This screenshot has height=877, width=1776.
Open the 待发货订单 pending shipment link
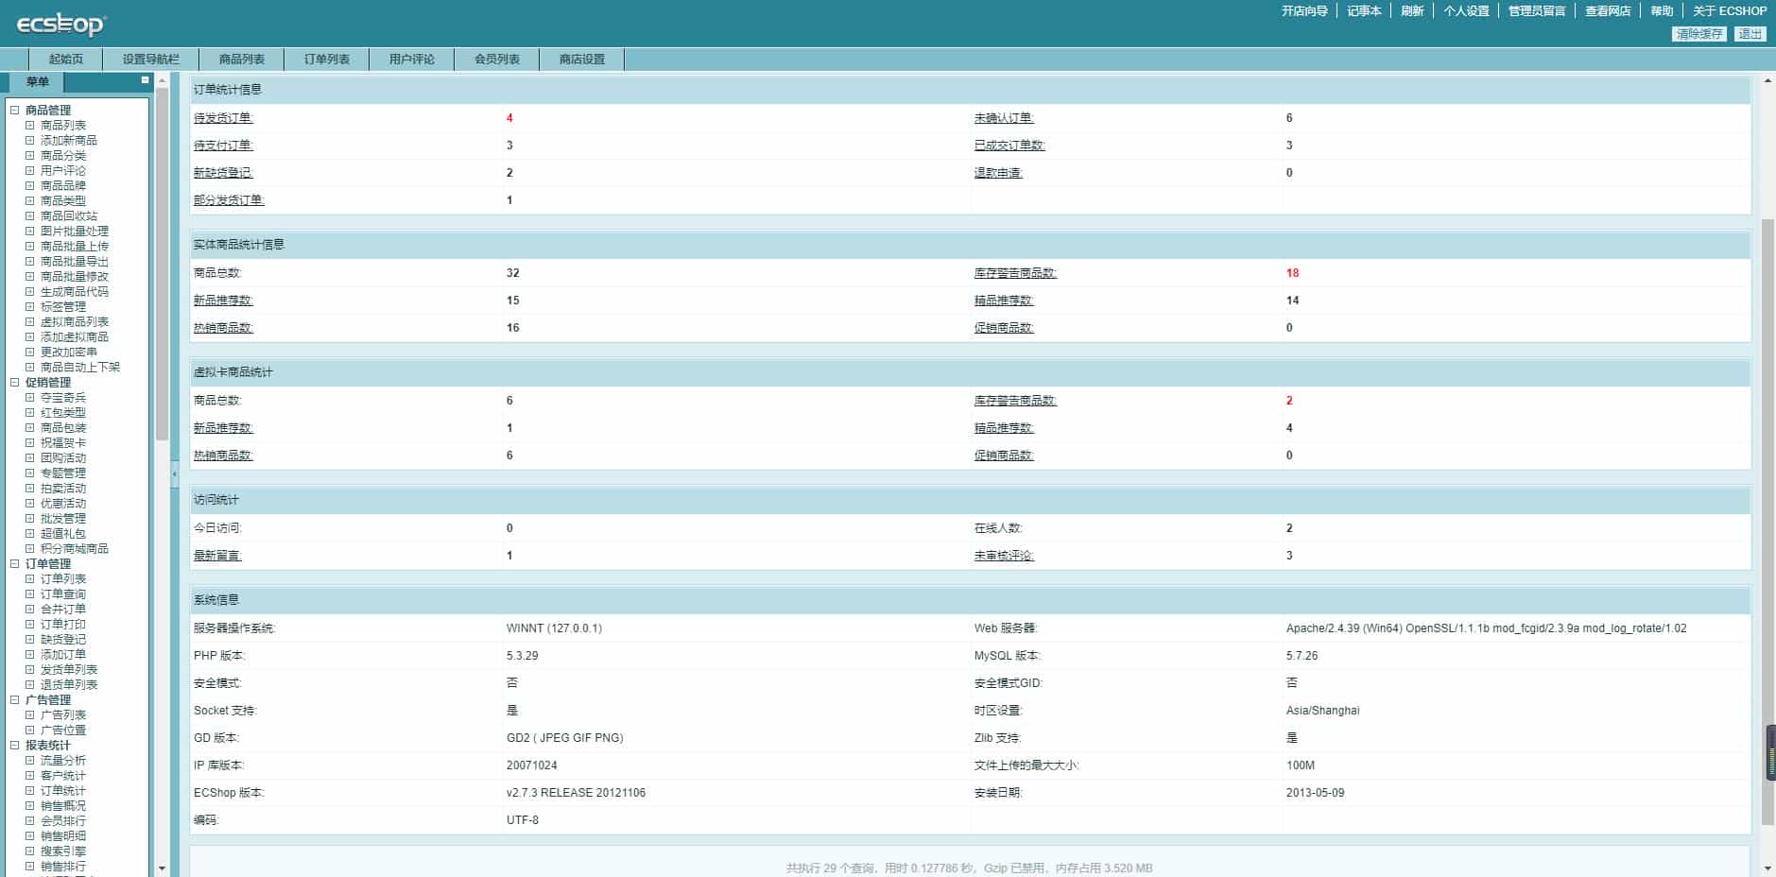pyautogui.click(x=225, y=118)
